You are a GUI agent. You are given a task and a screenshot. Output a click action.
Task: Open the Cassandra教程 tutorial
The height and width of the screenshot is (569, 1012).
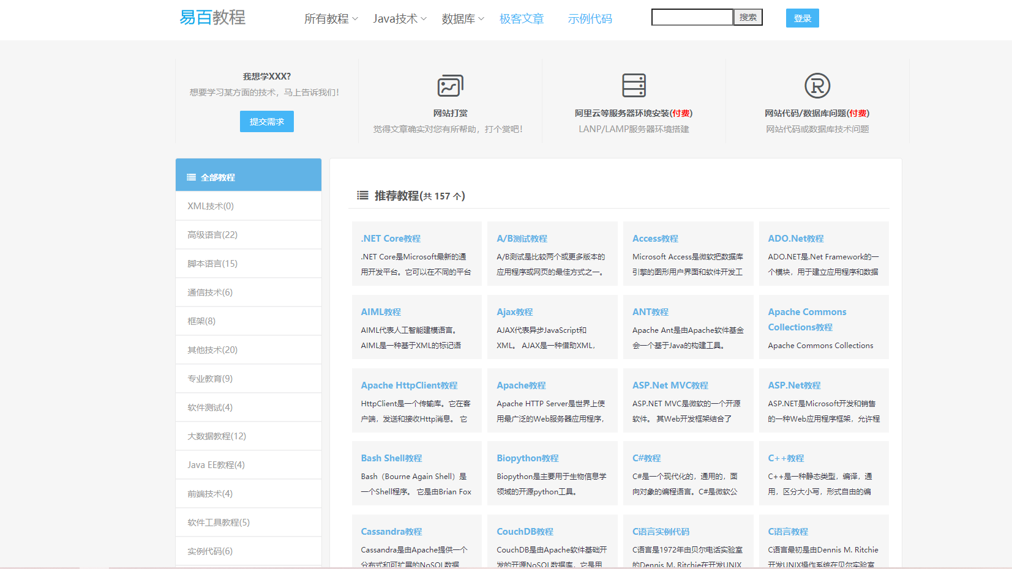(x=391, y=532)
